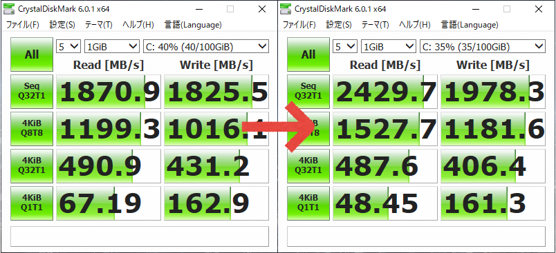Click the Seq read result 1870.9

point(109,92)
